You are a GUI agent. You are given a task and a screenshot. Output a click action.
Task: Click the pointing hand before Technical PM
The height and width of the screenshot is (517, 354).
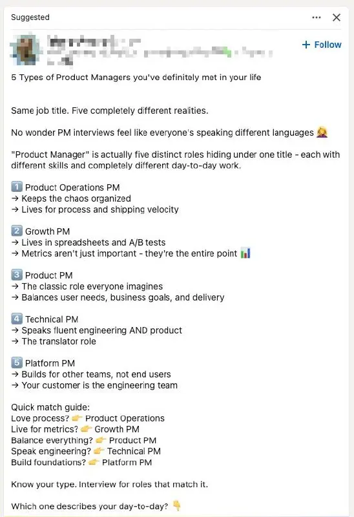tap(99, 450)
